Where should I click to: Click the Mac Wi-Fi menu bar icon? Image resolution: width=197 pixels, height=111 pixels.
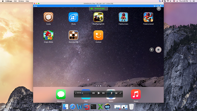tap(168, 1)
